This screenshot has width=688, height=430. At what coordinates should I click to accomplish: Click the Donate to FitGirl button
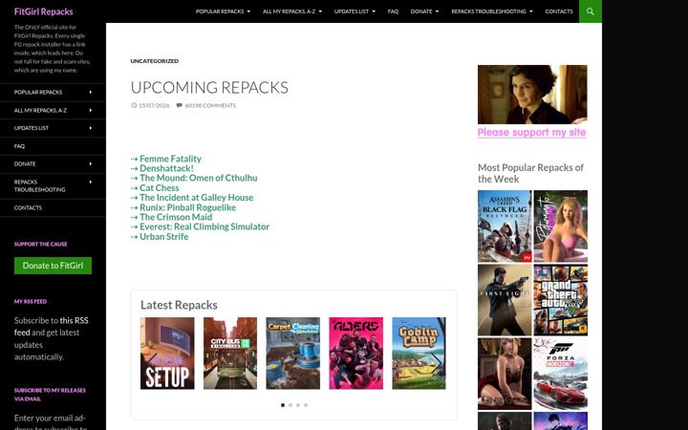pyautogui.click(x=53, y=266)
